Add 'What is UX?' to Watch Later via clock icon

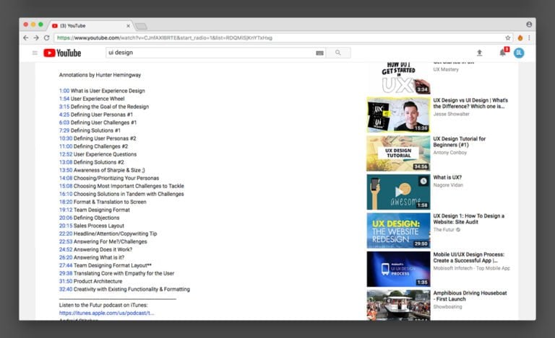click(423, 182)
